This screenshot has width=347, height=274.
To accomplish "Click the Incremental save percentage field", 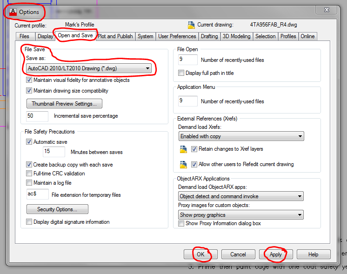I will (37, 116).
